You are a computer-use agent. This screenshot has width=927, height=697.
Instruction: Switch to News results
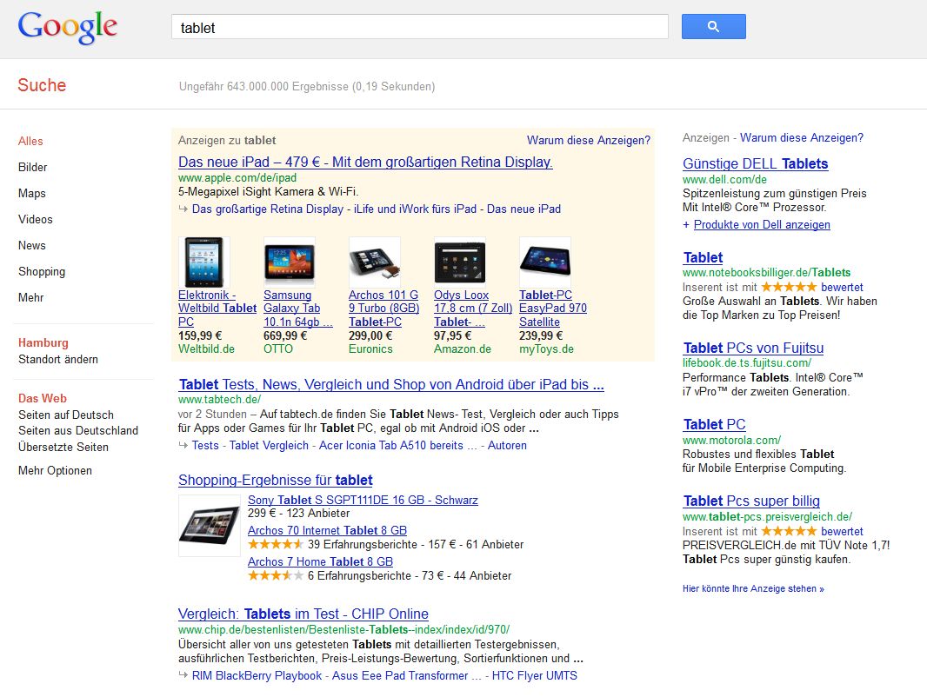(32, 245)
